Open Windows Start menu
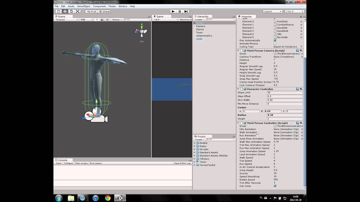Screen dimensions: 360x202 [59, 198]
